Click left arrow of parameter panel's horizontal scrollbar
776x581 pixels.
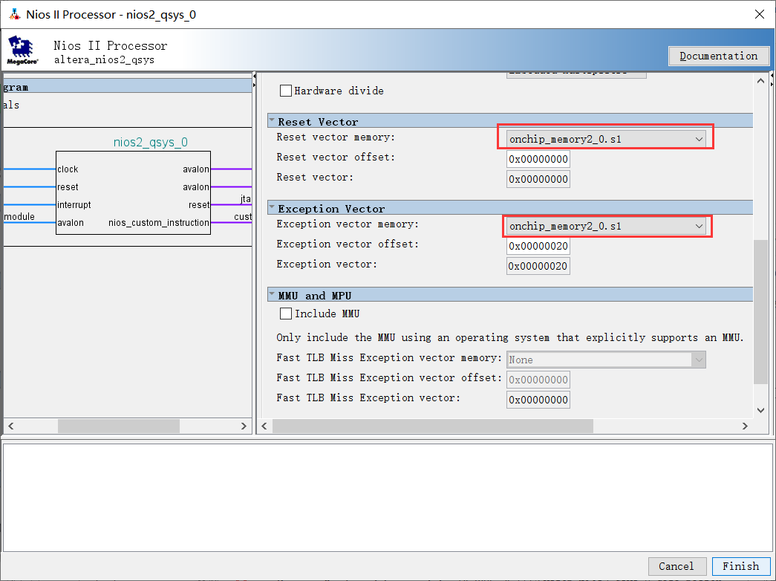264,426
